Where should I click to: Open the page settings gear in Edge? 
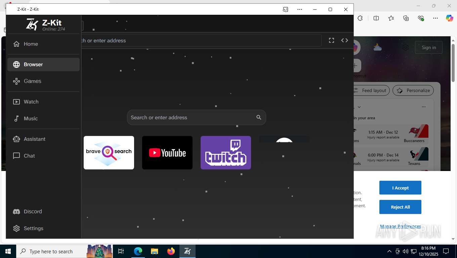pyautogui.click(x=406, y=47)
